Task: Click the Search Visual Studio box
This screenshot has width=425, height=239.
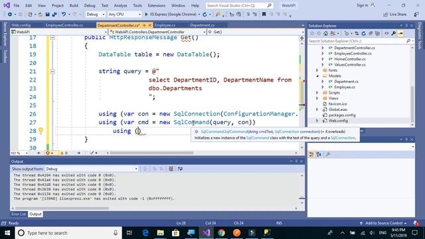Action: 239,5
